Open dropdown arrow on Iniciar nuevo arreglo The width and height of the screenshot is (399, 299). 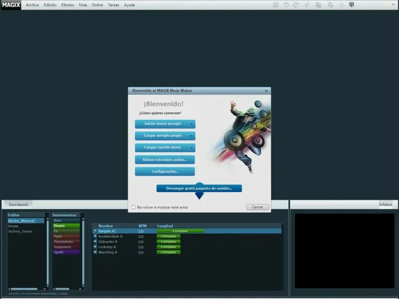(x=192, y=124)
